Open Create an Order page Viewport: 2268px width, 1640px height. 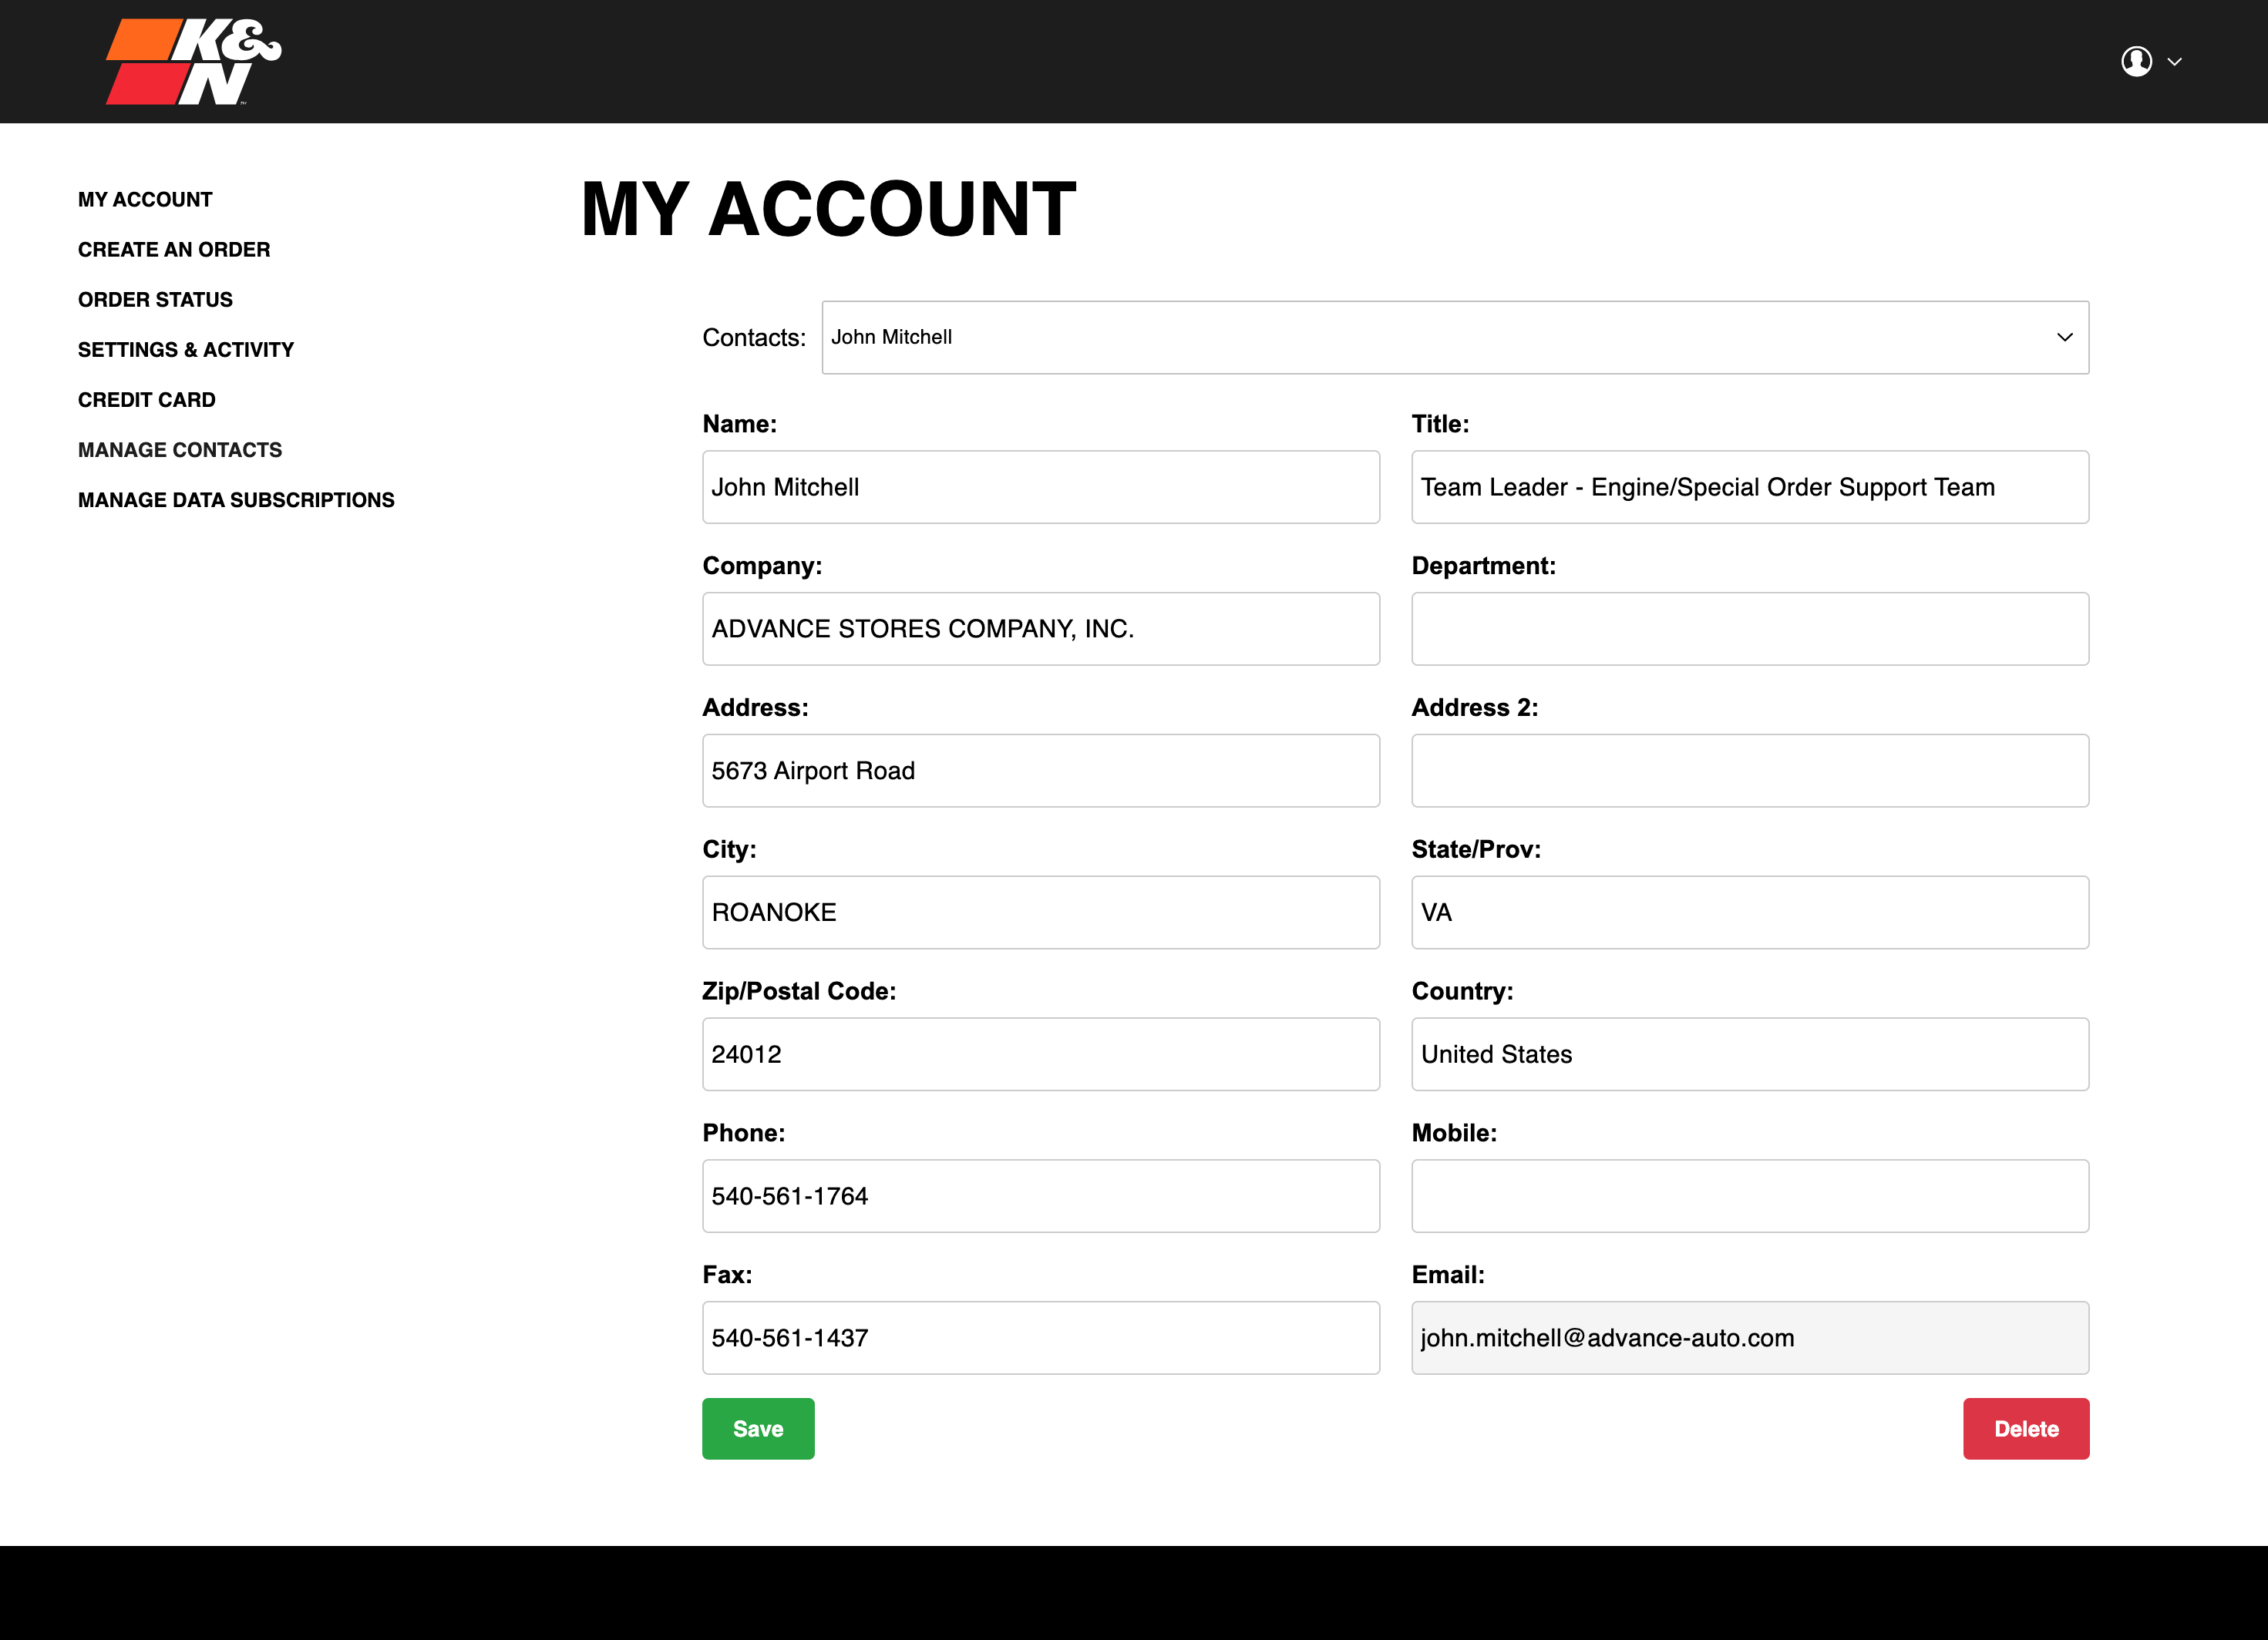[x=174, y=249]
